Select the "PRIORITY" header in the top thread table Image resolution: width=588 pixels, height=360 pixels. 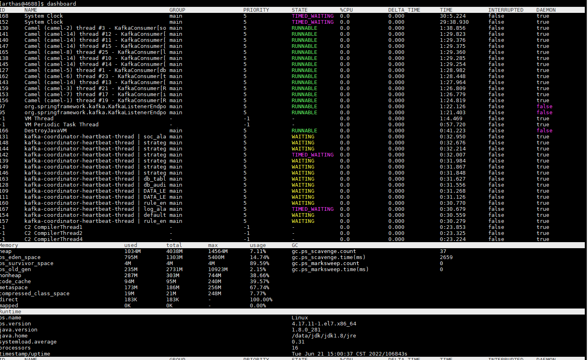click(x=256, y=10)
